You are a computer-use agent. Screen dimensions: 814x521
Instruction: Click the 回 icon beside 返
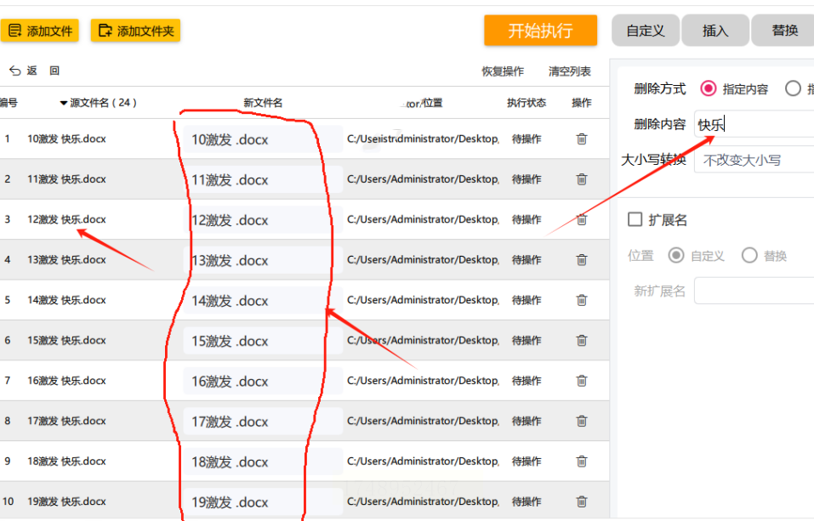click(54, 71)
